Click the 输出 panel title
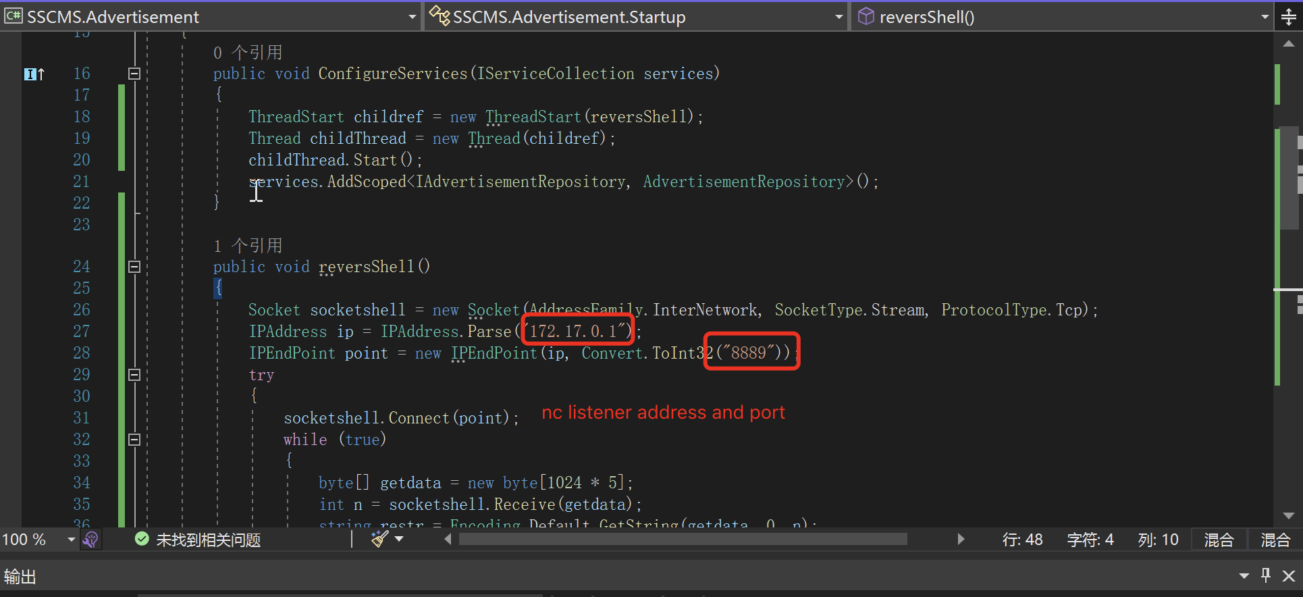The image size is (1303, 597). 20,576
